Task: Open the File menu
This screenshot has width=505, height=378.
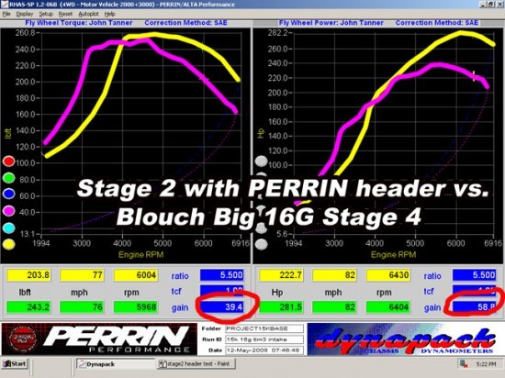Action: 6,14
